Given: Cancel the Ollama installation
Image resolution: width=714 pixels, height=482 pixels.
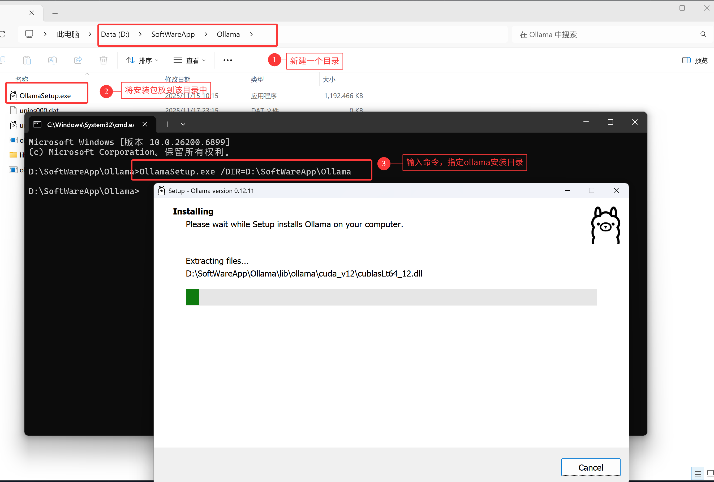Looking at the screenshot, I should pos(590,467).
